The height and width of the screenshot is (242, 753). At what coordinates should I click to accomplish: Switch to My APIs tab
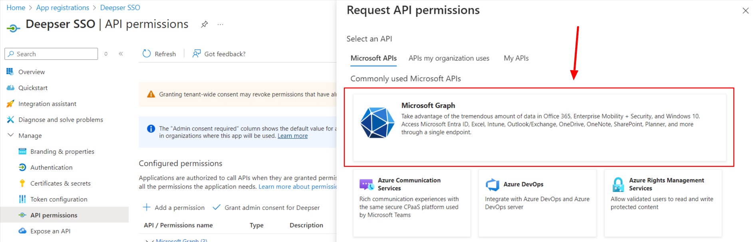point(516,58)
